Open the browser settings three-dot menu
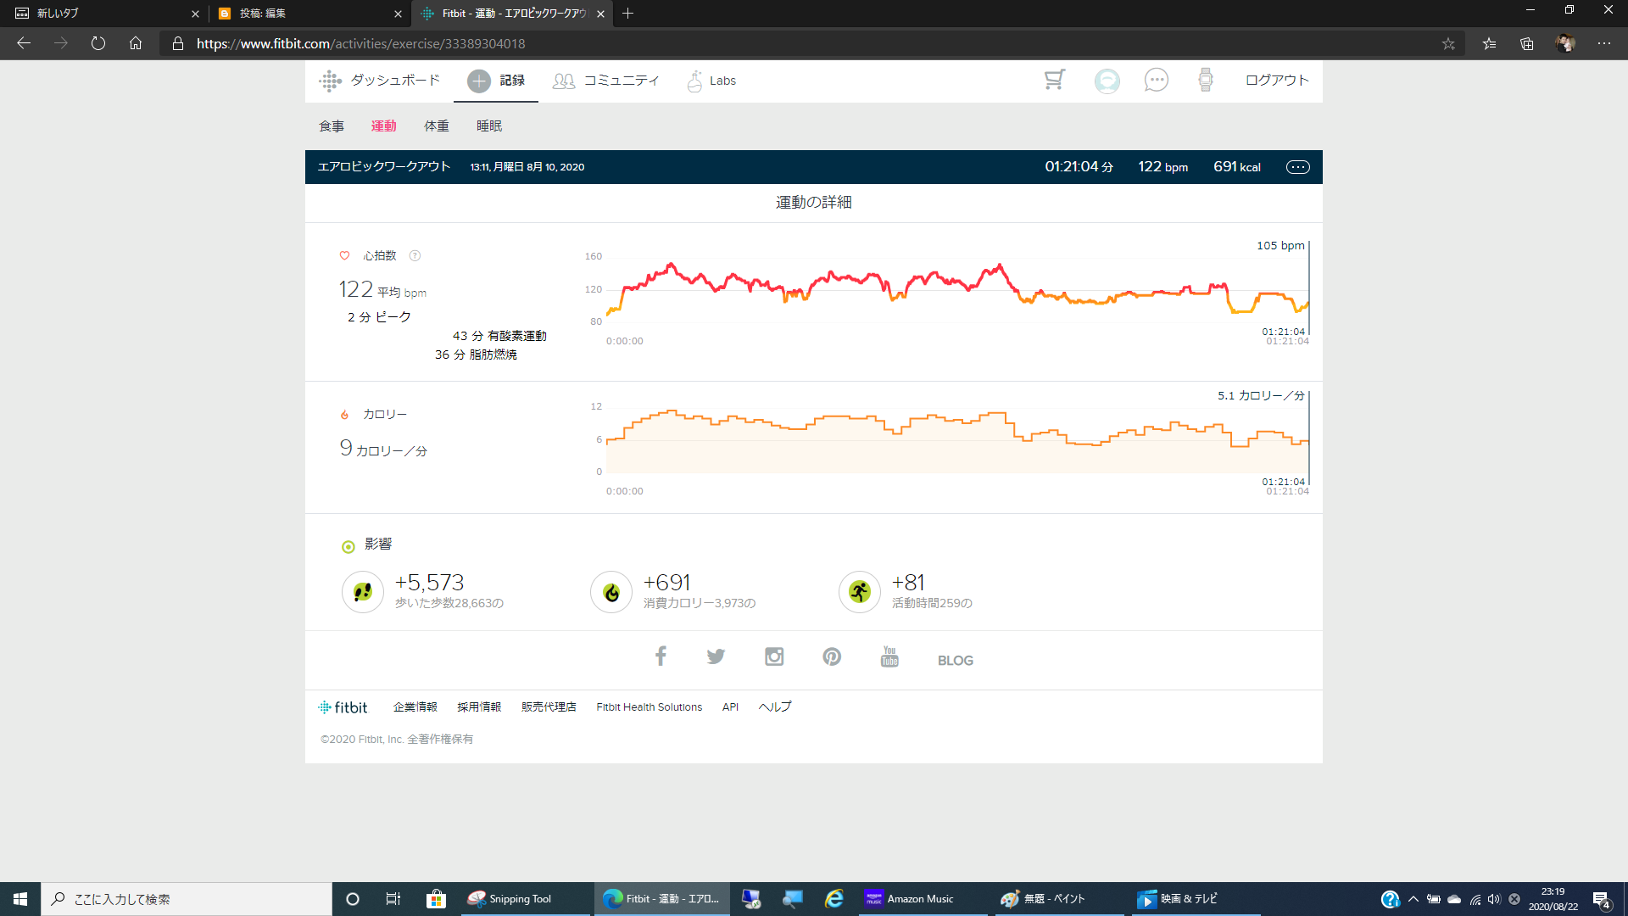 pyautogui.click(x=1604, y=43)
